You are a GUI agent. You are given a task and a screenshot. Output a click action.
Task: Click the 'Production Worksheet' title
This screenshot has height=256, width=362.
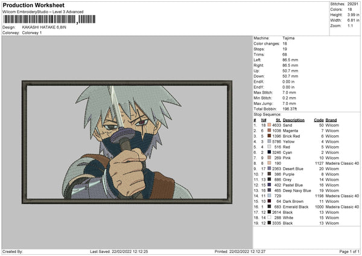[33, 5]
